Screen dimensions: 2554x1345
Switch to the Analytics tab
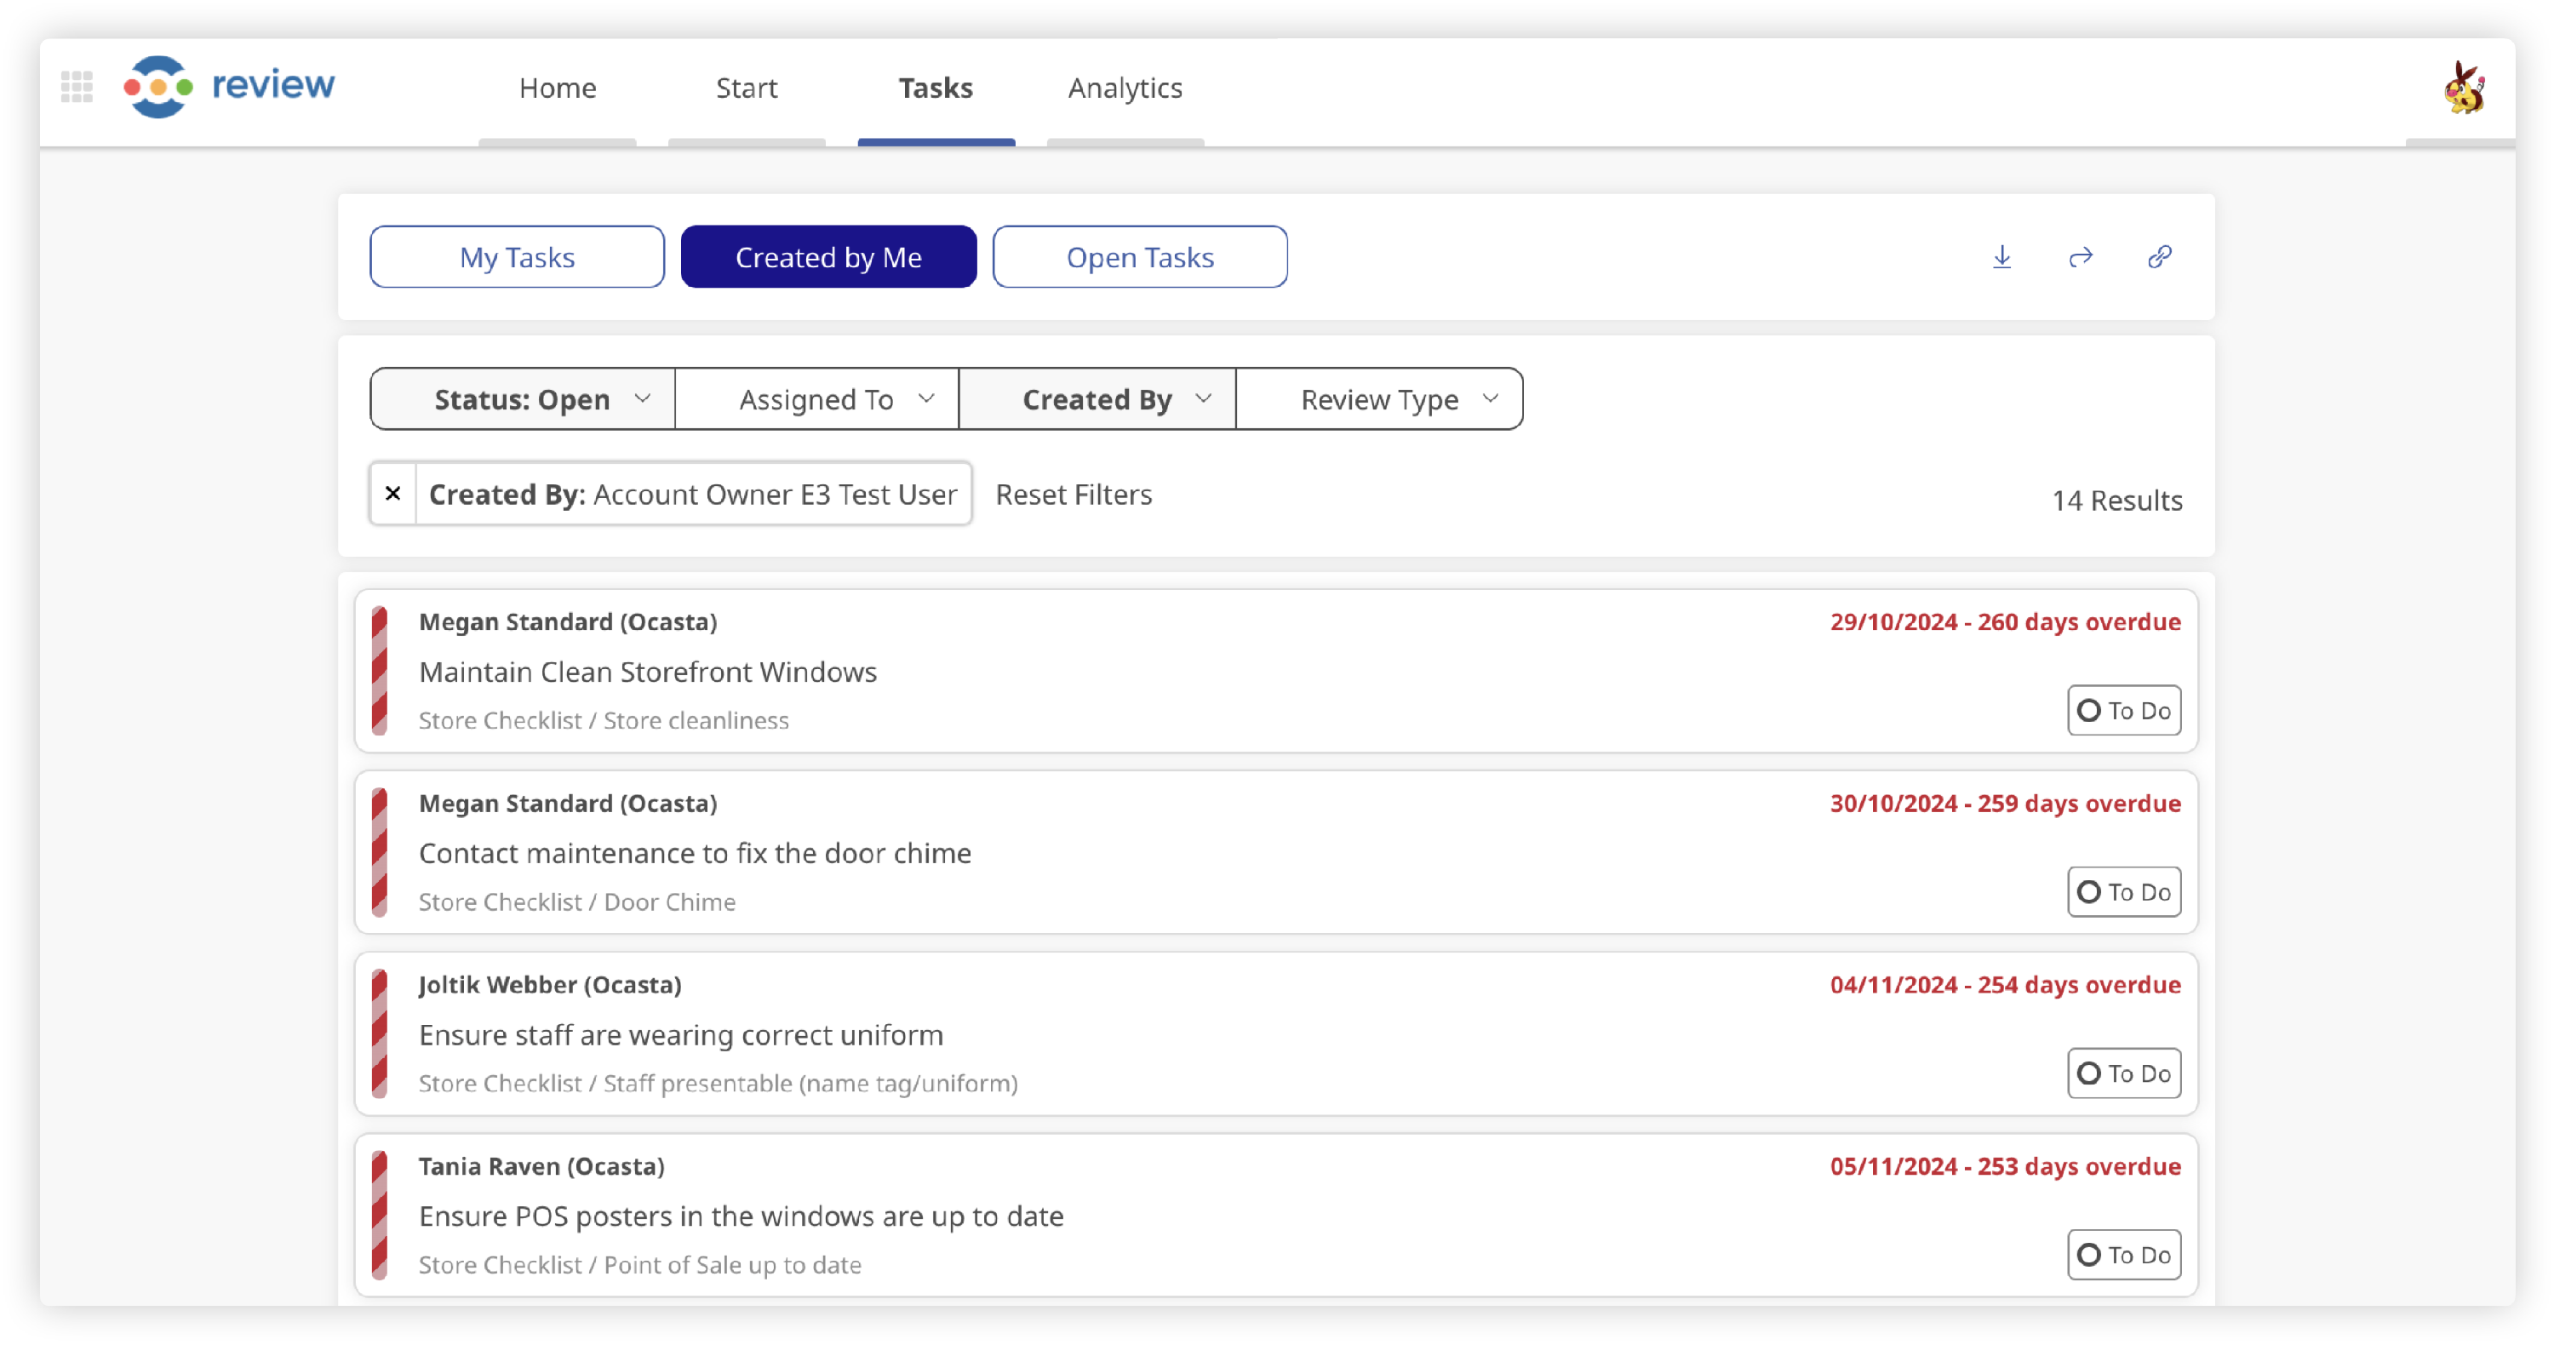point(1125,89)
